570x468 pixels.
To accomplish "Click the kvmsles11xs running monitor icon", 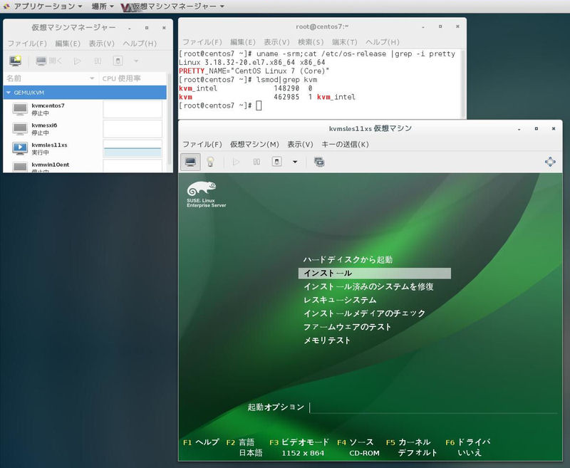I will point(20,148).
